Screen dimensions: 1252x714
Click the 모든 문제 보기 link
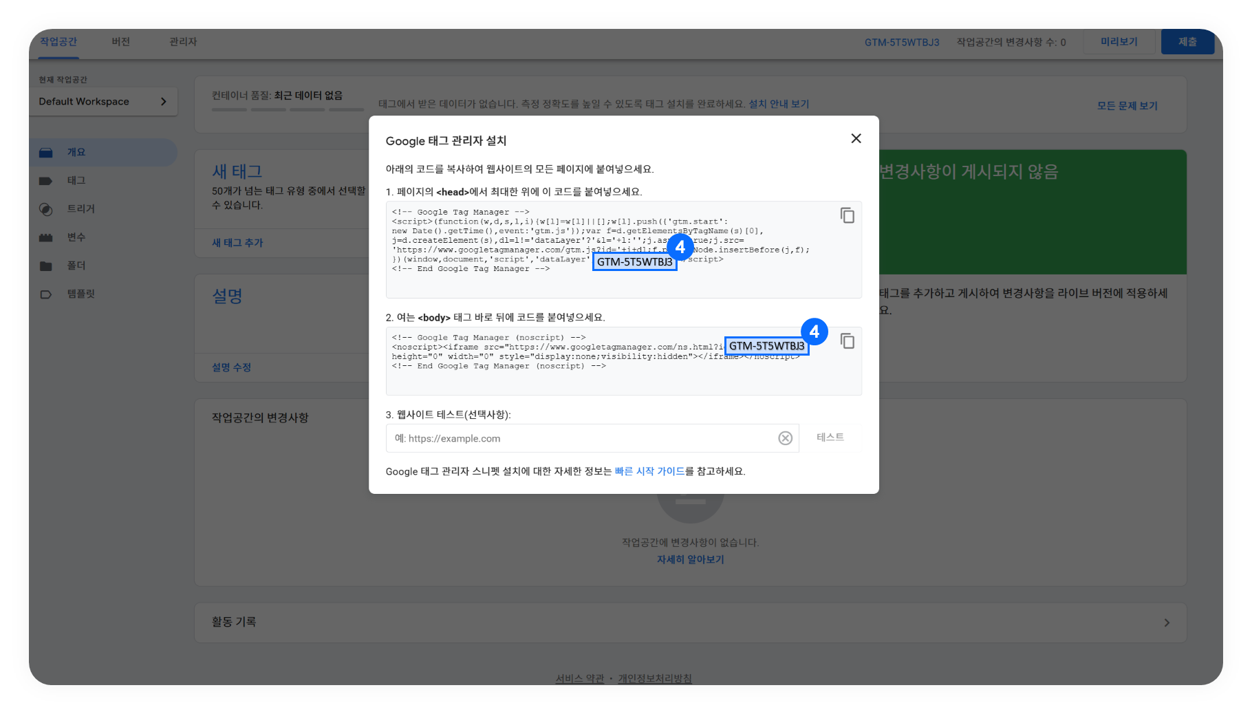pos(1127,106)
